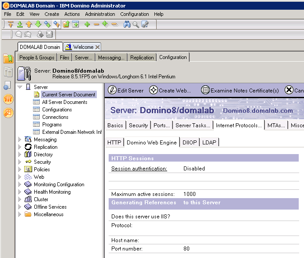Click Examine Notes Certificate(s) button
304x258 pixels.
(240, 90)
